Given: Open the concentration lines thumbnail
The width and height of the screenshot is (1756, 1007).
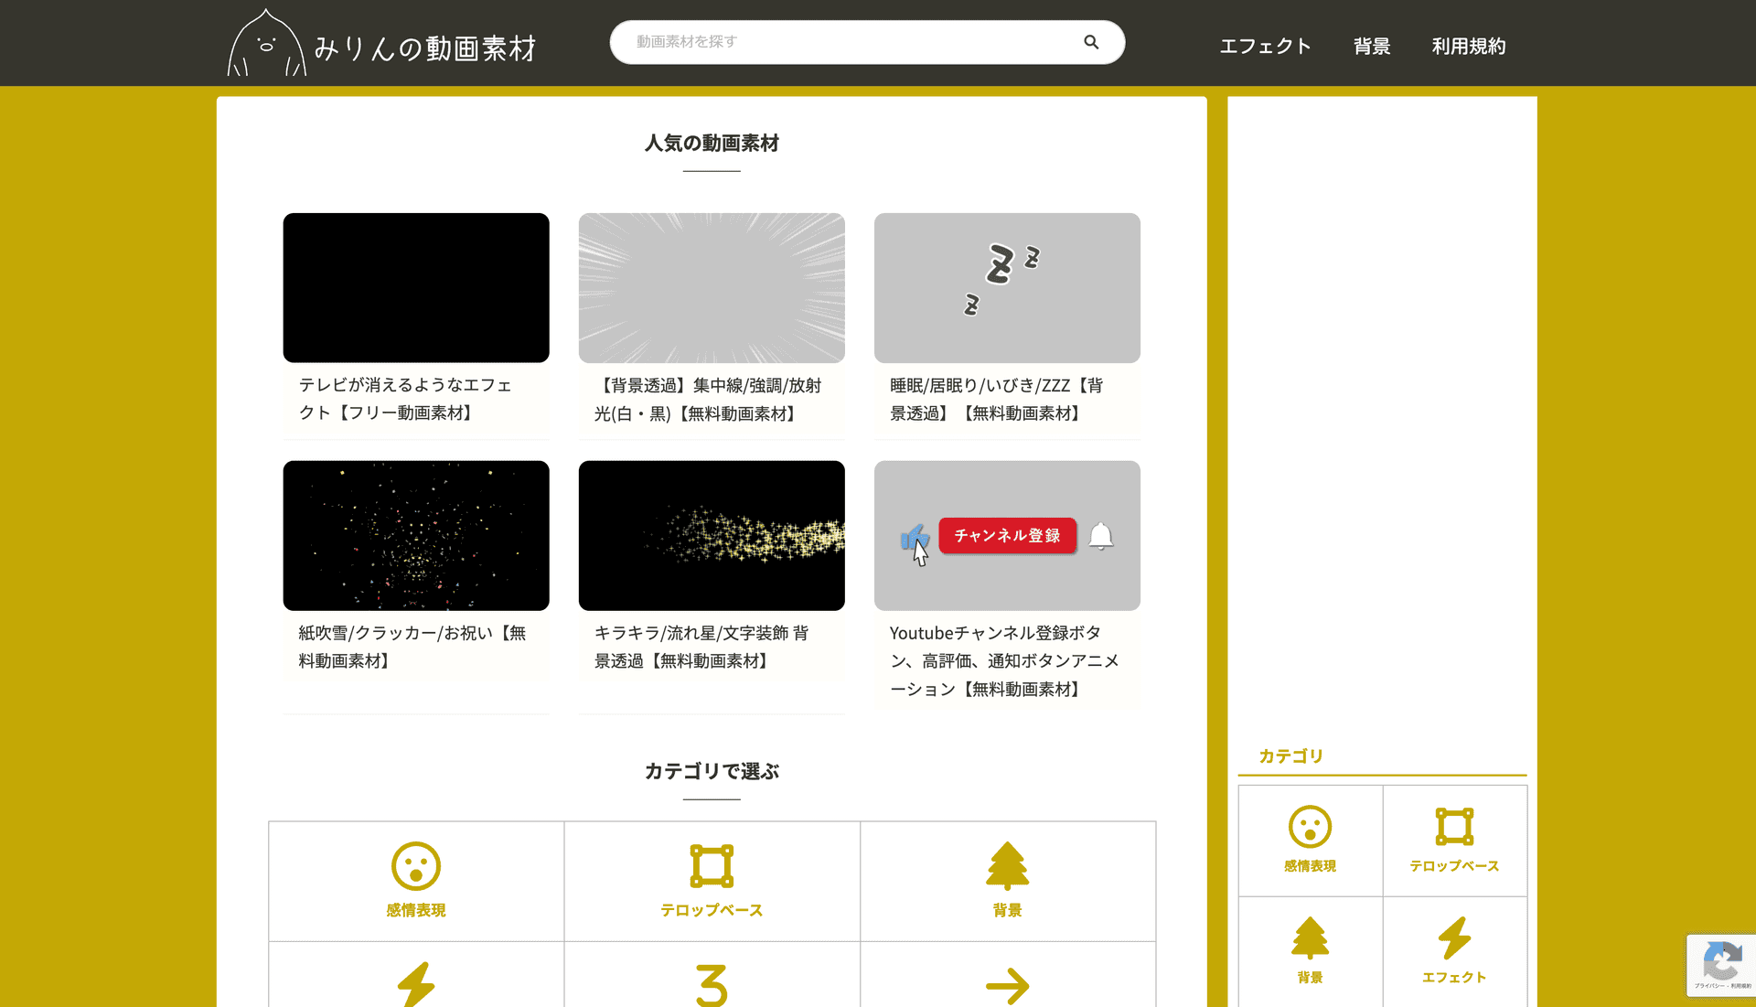Looking at the screenshot, I should (x=712, y=288).
